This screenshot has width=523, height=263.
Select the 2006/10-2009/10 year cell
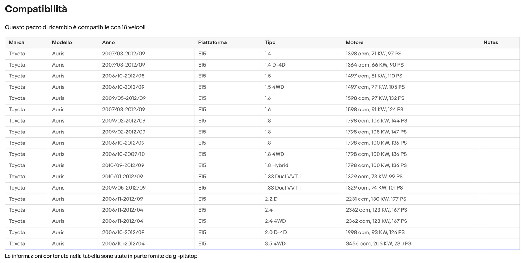[123, 154]
